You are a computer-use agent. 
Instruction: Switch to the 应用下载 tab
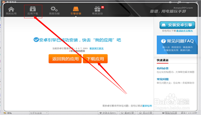[33, 11]
